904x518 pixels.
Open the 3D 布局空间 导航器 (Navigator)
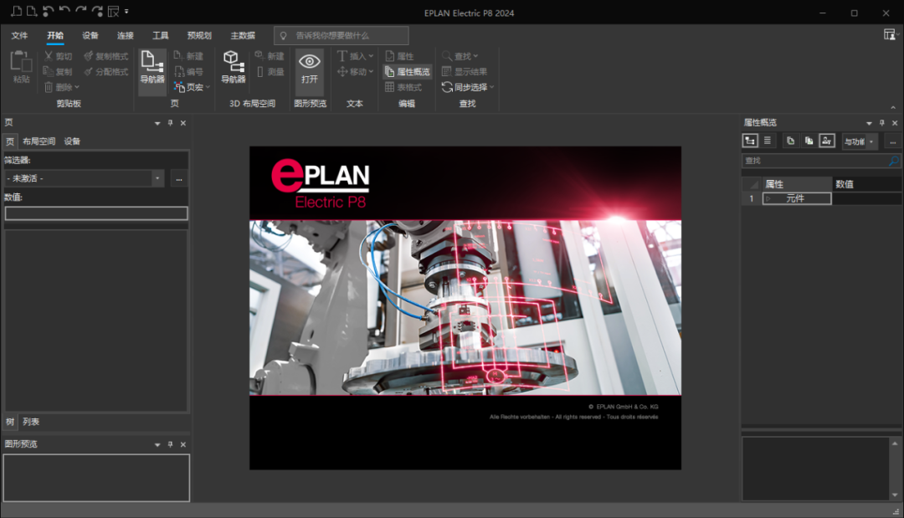click(234, 68)
